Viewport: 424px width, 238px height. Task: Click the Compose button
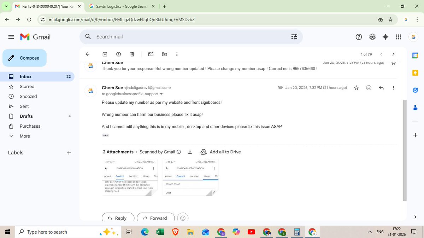[24, 58]
